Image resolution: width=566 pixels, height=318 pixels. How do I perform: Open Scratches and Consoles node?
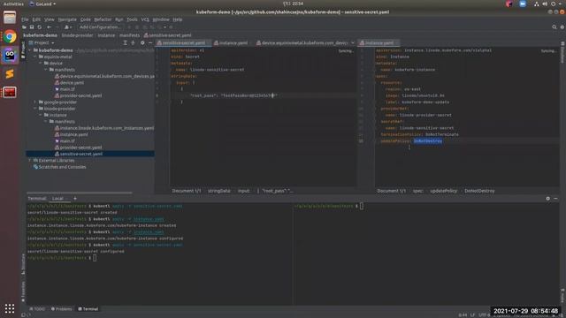pos(62,167)
